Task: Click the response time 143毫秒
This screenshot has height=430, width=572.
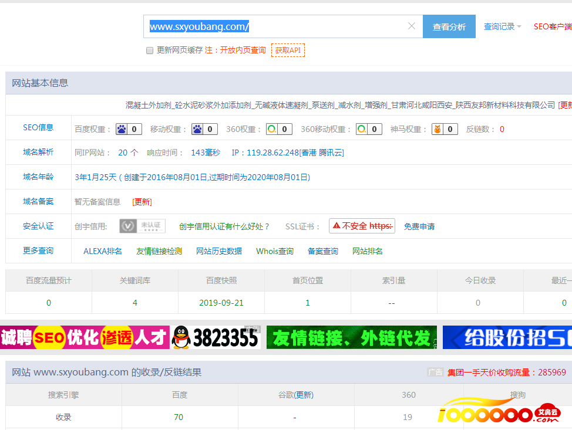Action: pyautogui.click(x=206, y=153)
